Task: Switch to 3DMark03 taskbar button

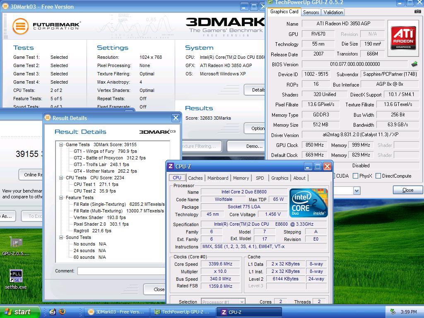Action: (x=117, y=312)
